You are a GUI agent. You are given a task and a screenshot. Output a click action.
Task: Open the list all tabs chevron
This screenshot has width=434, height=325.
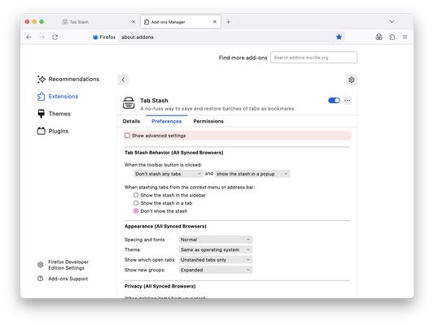click(x=392, y=22)
